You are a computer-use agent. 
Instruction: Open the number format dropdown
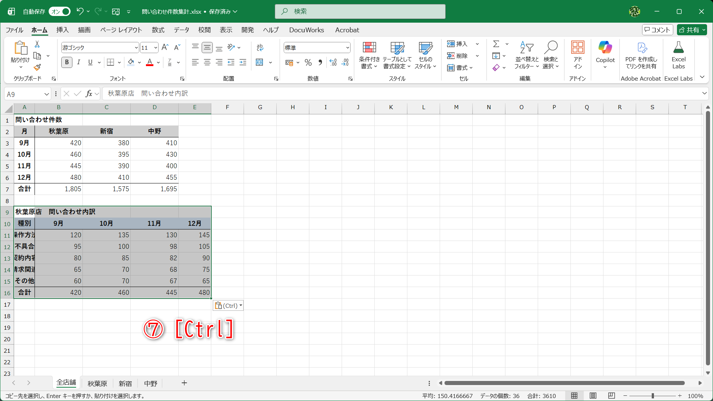(x=348, y=48)
